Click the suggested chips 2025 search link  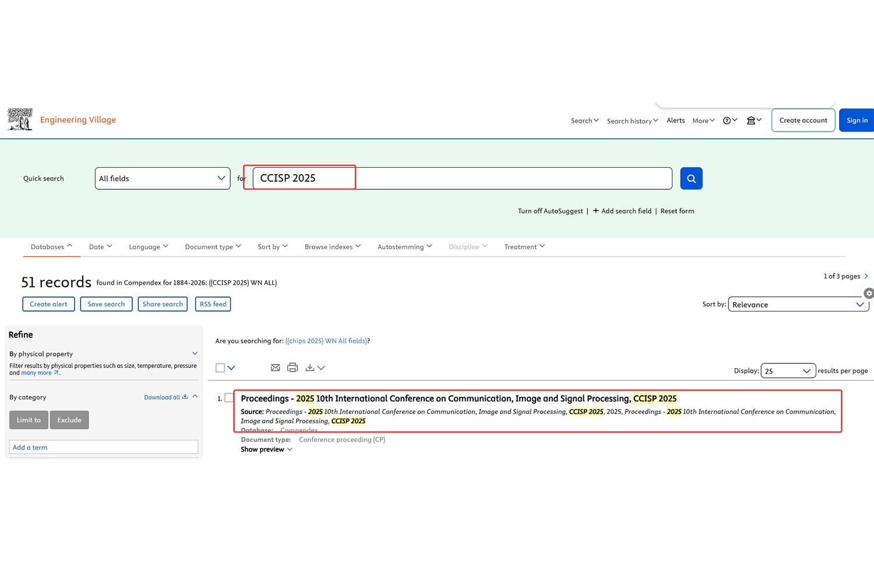326,341
